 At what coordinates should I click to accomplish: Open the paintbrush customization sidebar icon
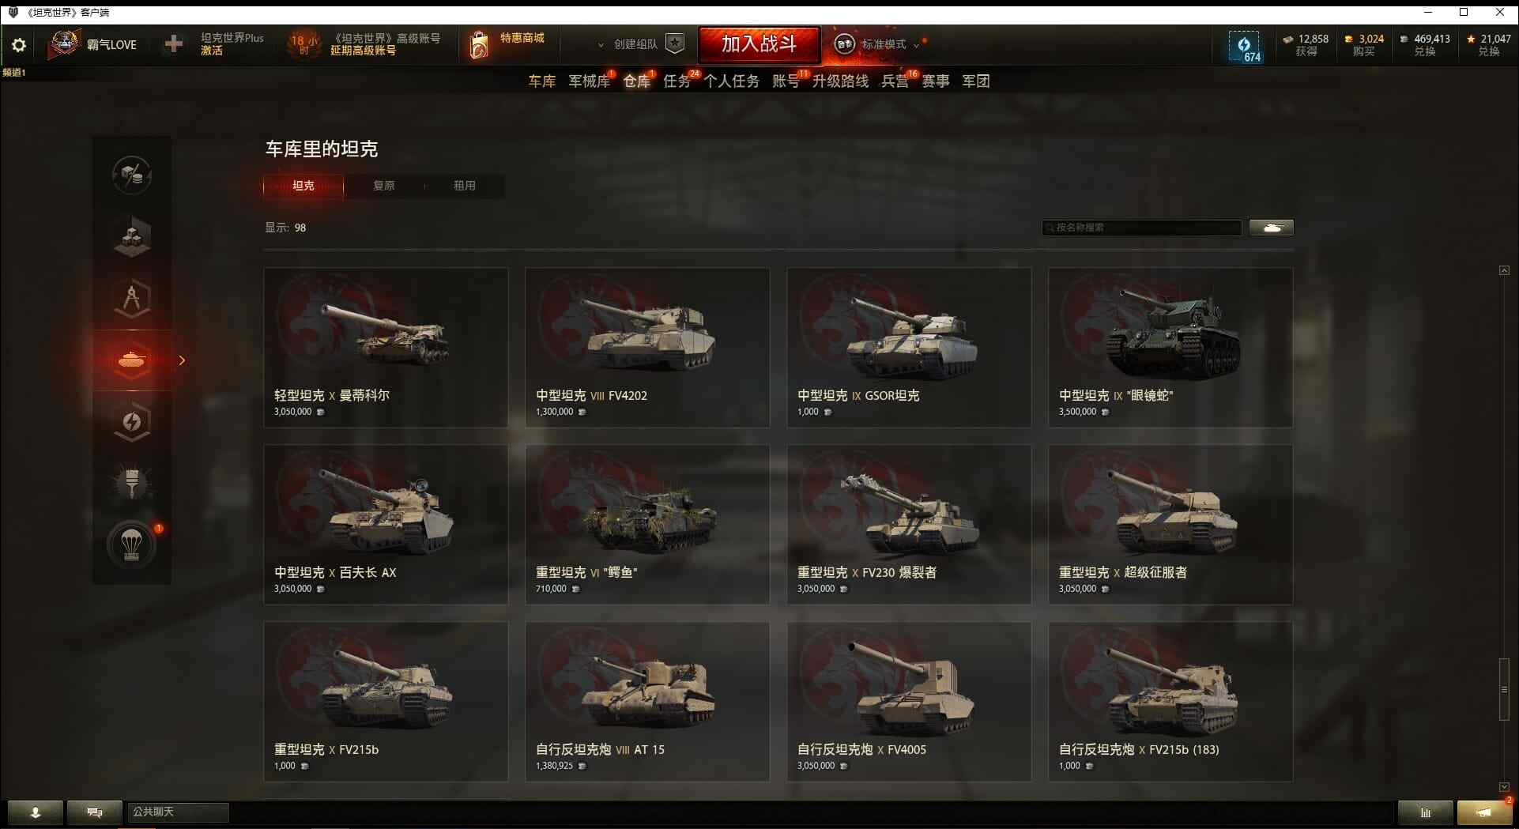click(132, 483)
